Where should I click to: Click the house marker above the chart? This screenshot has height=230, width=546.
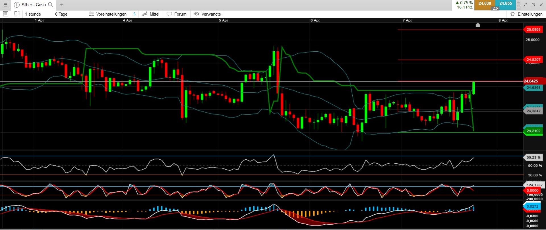click(x=478, y=25)
